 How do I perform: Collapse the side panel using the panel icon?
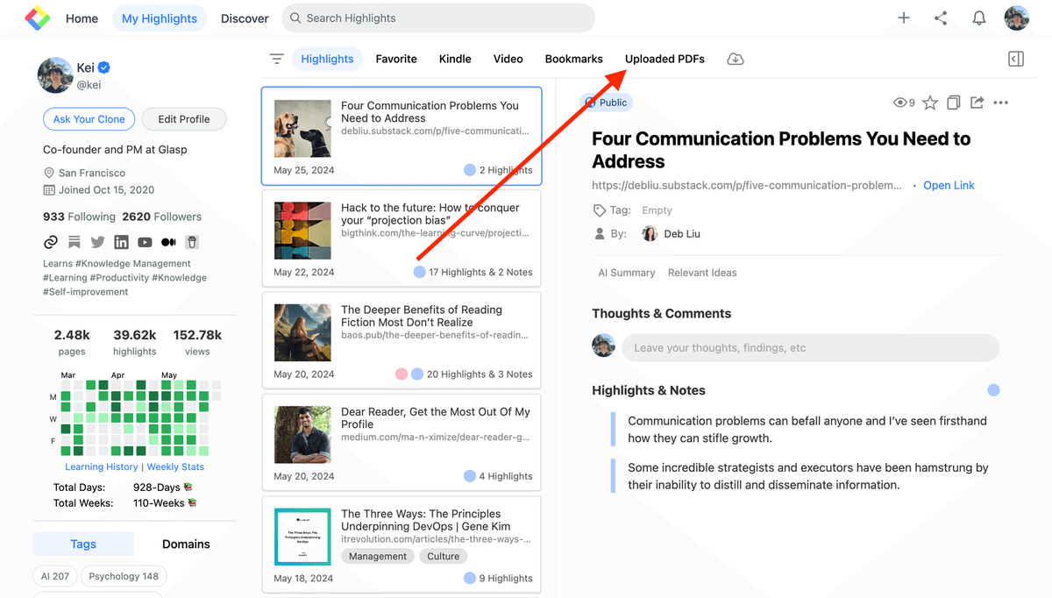click(1016, 59)
